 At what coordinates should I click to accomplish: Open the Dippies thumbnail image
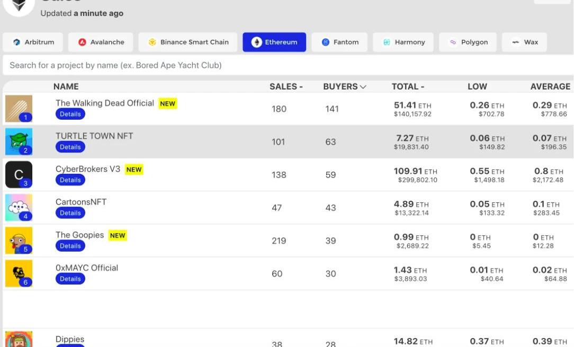pyautogui.click(x=19, y=339)
